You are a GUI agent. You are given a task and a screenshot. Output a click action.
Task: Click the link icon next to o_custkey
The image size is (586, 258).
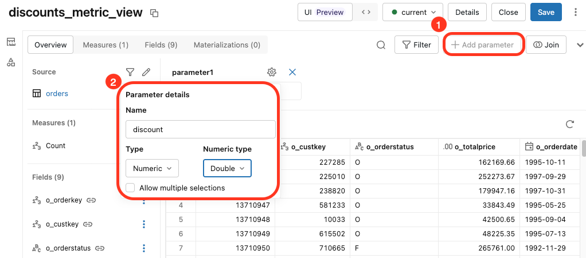88,224
